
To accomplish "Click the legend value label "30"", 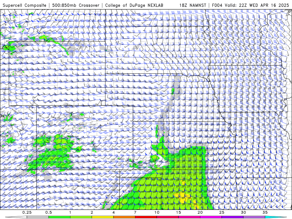I will click(x=243, y=212).
